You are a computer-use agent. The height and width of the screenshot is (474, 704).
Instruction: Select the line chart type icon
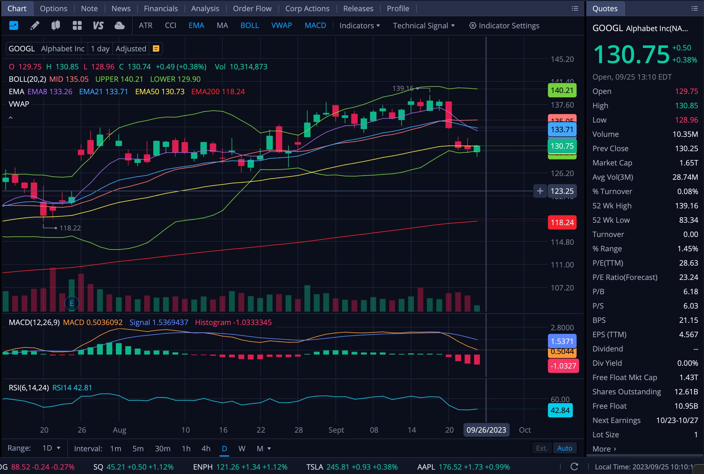point(14,26)
